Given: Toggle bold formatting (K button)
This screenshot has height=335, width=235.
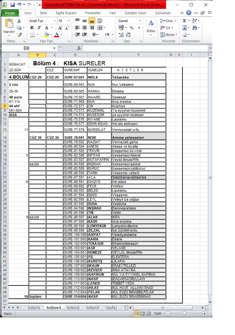Looking at the screenshot, I should [x=32, y=28].
